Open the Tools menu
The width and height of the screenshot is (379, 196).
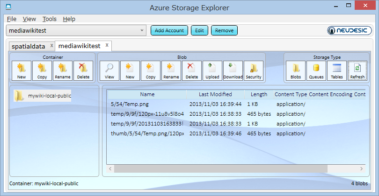coord(49,19)
